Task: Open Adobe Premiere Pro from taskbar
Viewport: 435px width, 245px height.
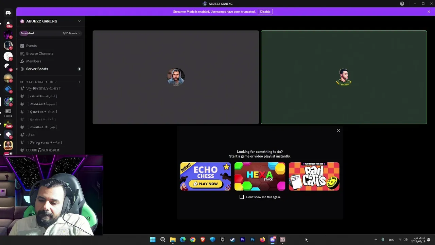Action: click(243, 240)
